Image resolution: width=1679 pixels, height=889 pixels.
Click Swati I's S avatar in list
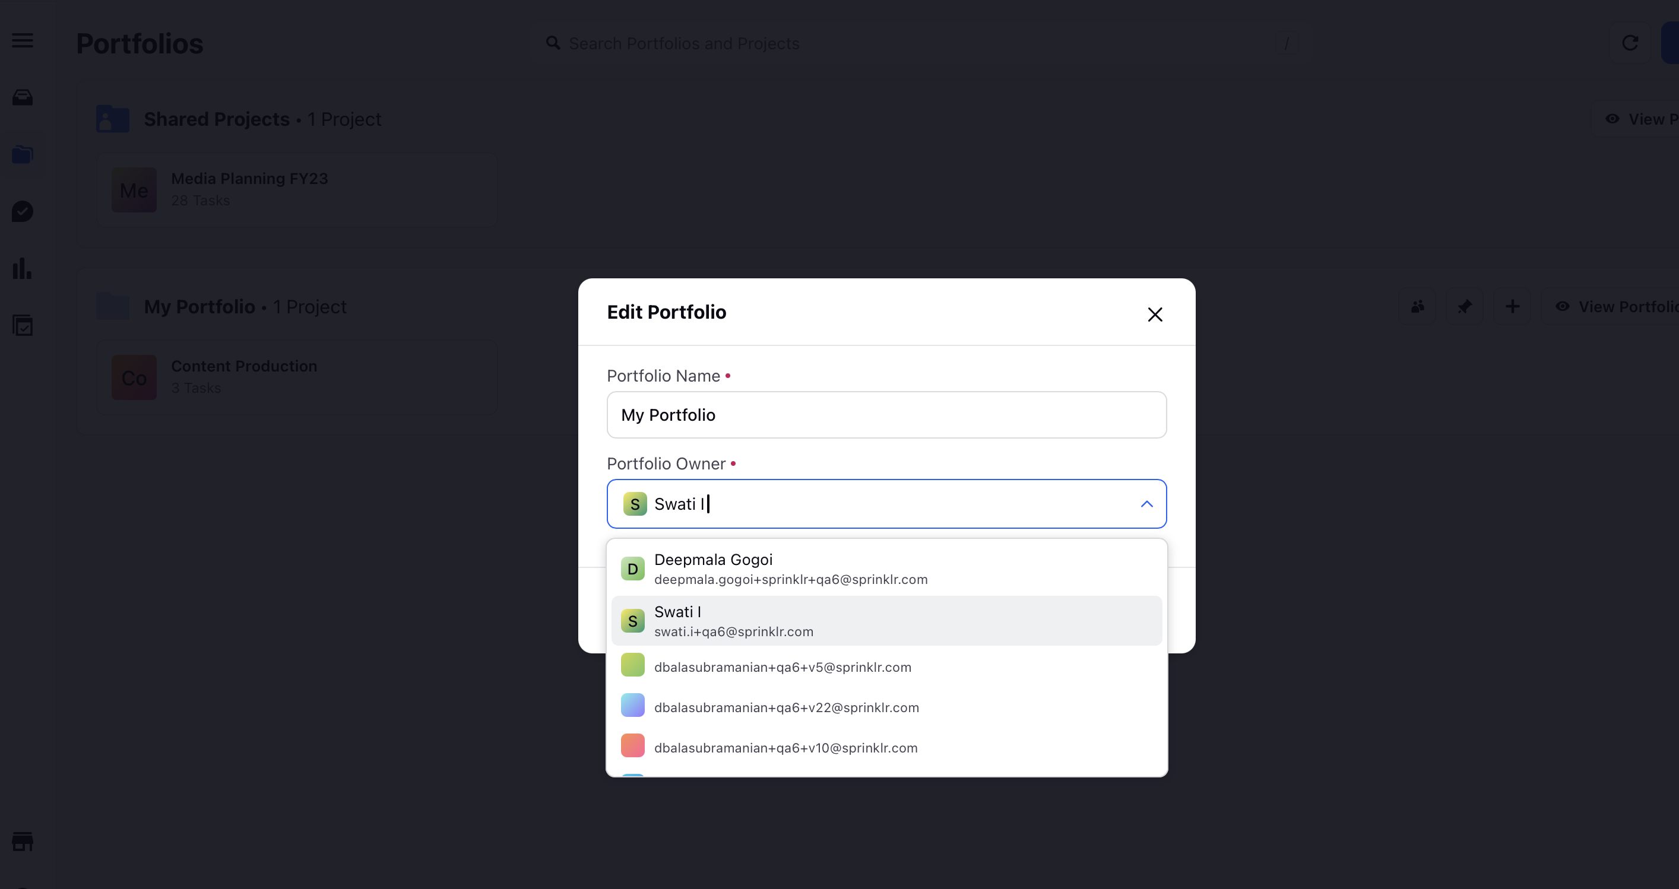tap(633, 621)
